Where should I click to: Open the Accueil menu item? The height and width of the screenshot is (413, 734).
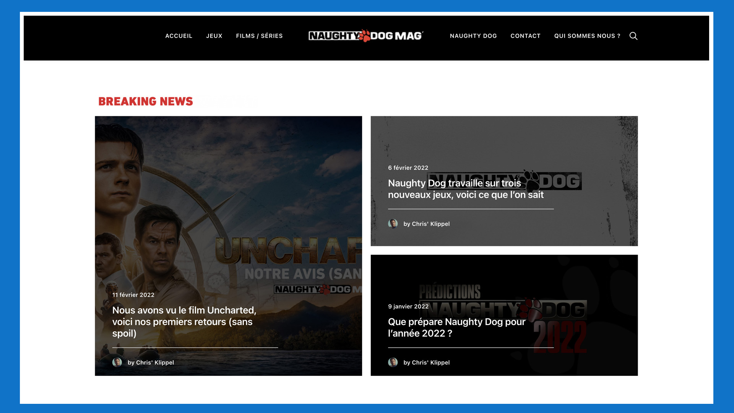coord(179,36)
